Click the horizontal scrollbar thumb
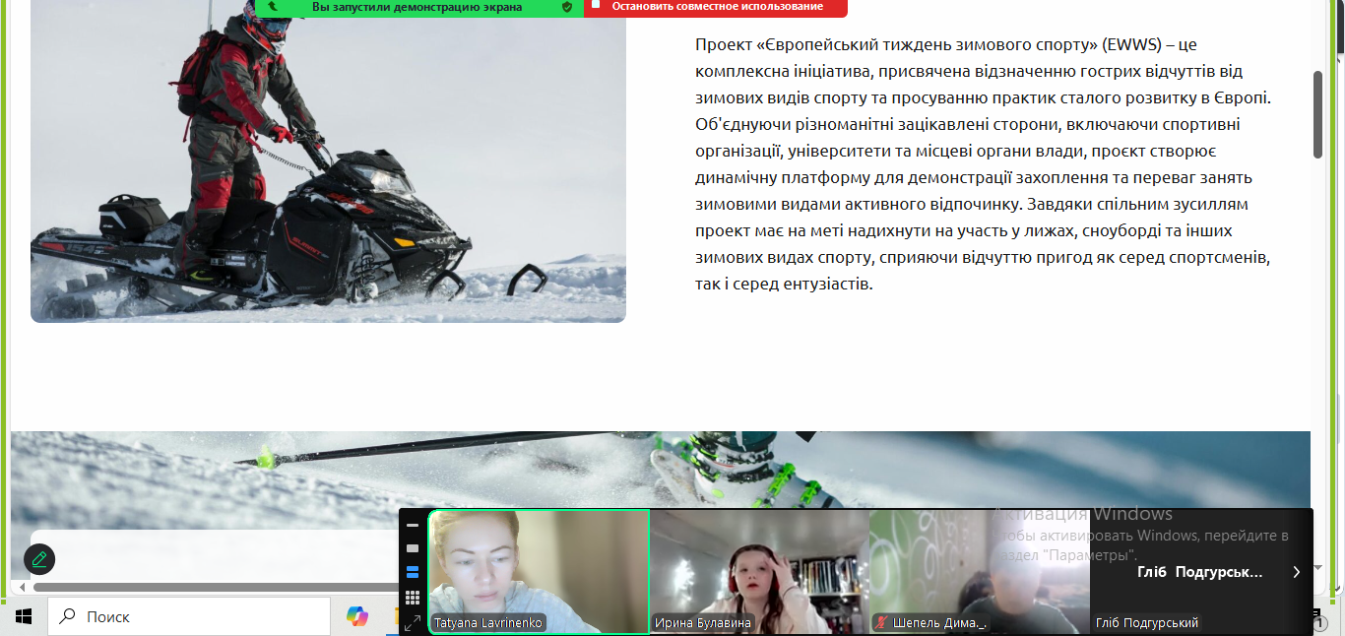1345x636 pixels. pos(217,588)
